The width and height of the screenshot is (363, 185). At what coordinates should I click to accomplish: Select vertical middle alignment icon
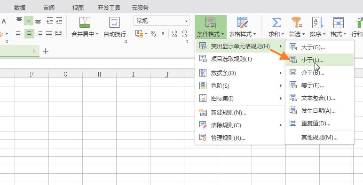[29, 21]
